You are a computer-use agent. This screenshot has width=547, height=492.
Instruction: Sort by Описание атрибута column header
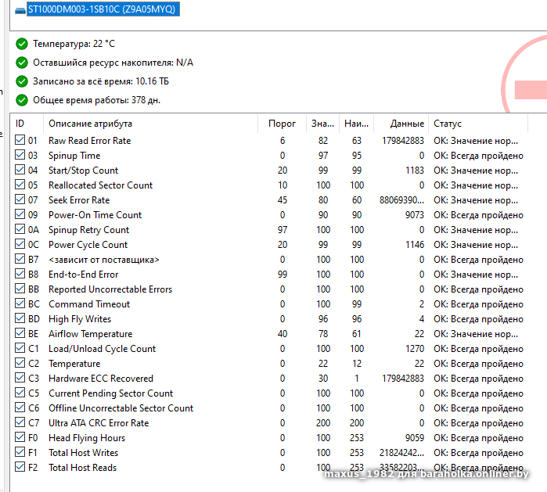151,124
